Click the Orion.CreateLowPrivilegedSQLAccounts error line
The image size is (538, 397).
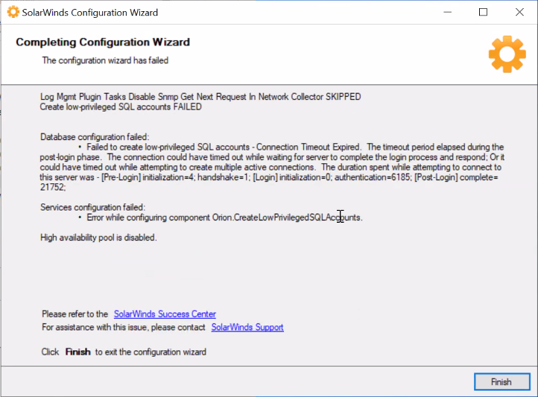pyautogui.click(x=224, y=217)
